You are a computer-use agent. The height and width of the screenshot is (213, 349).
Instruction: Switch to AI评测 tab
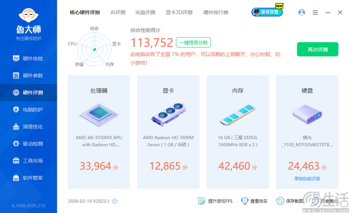click(x=118, y=13)
